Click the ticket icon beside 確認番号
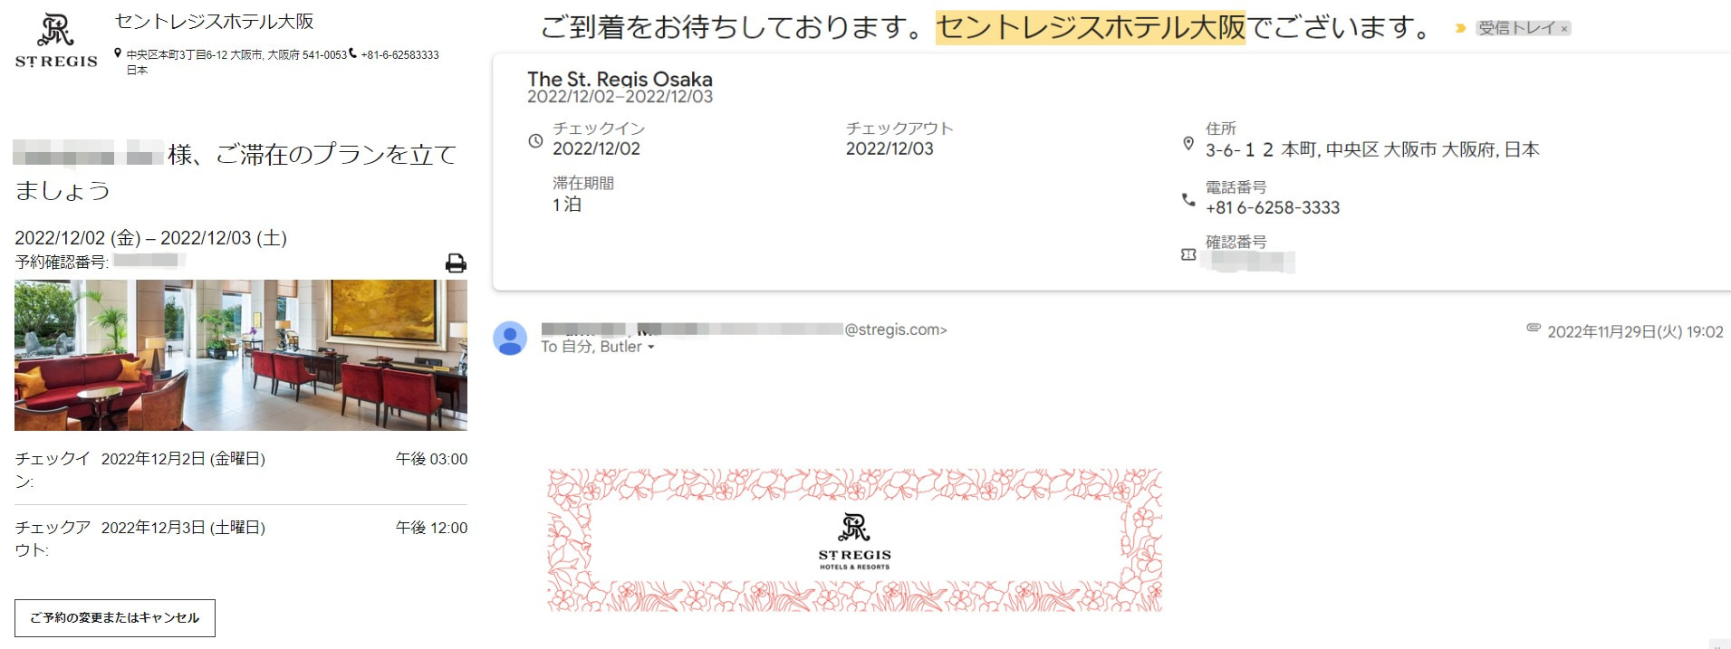 (1188, 255)
